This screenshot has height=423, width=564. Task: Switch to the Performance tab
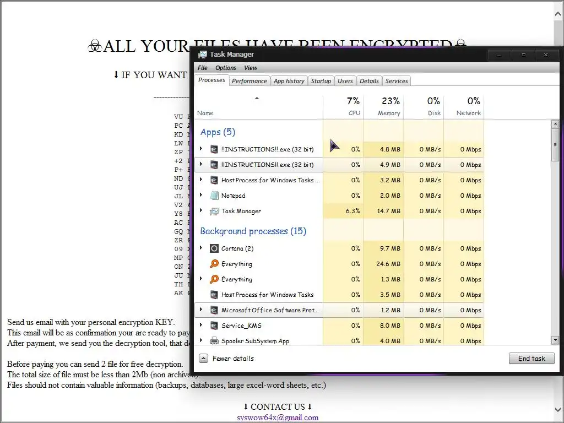[250, 81]
